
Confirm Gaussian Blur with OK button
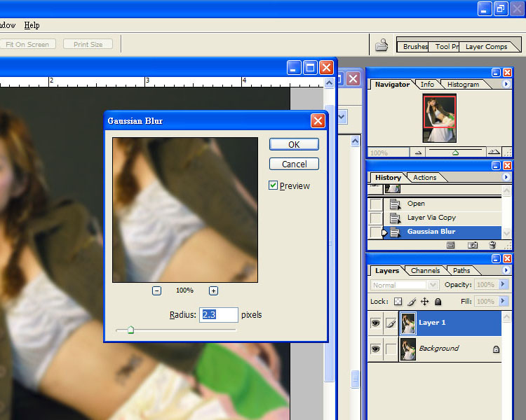pyautogui.click(x=294, y=144)
